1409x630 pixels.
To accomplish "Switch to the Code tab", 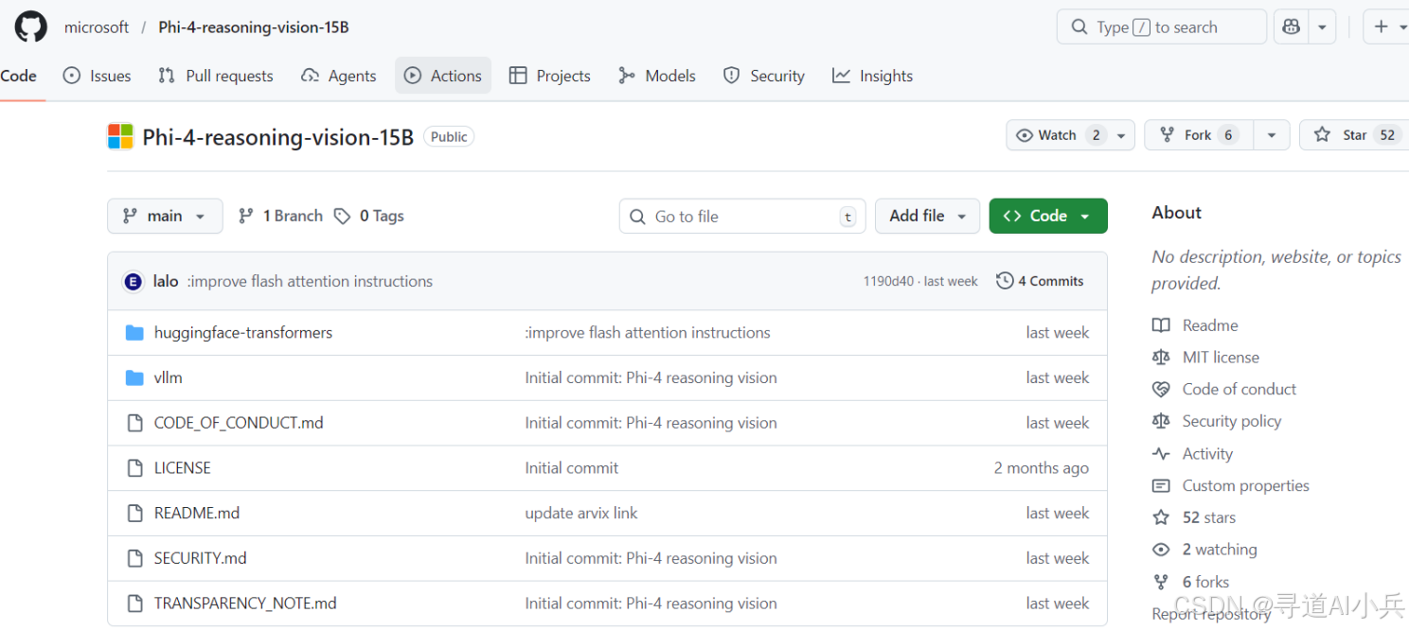I will pyautogui.click(x=19, y=76).
